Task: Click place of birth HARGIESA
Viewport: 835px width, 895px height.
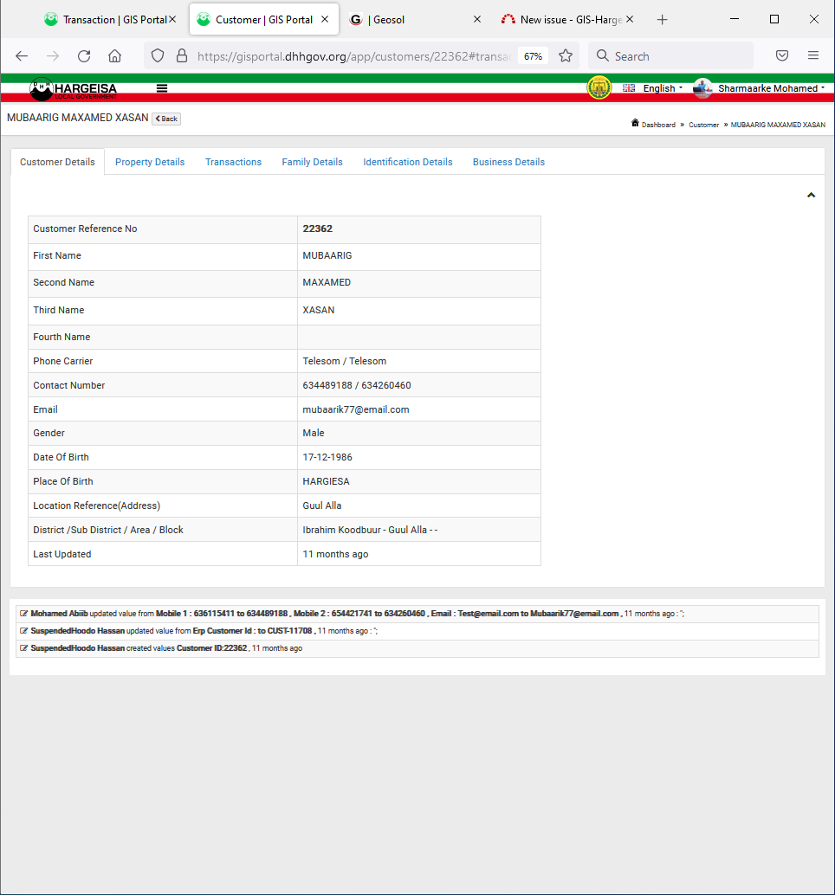Action: (x=327, y=482)
